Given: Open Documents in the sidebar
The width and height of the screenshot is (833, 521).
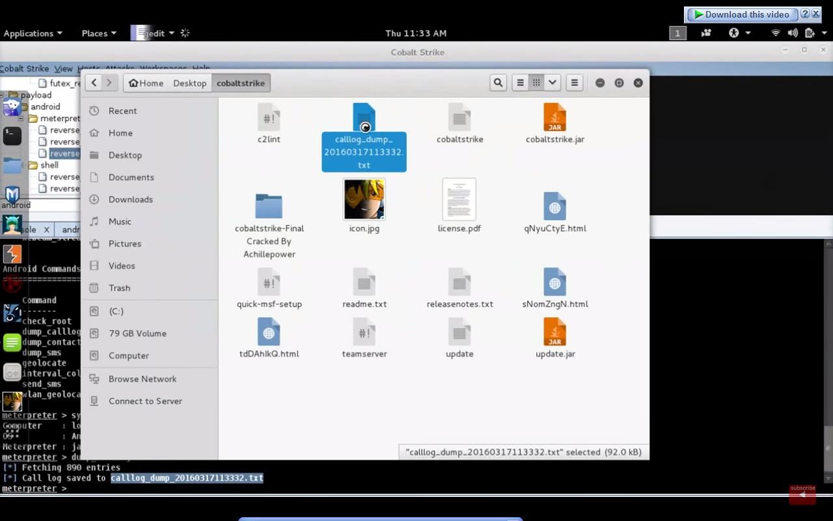Looking at the screenshot, I should (149, 177).
